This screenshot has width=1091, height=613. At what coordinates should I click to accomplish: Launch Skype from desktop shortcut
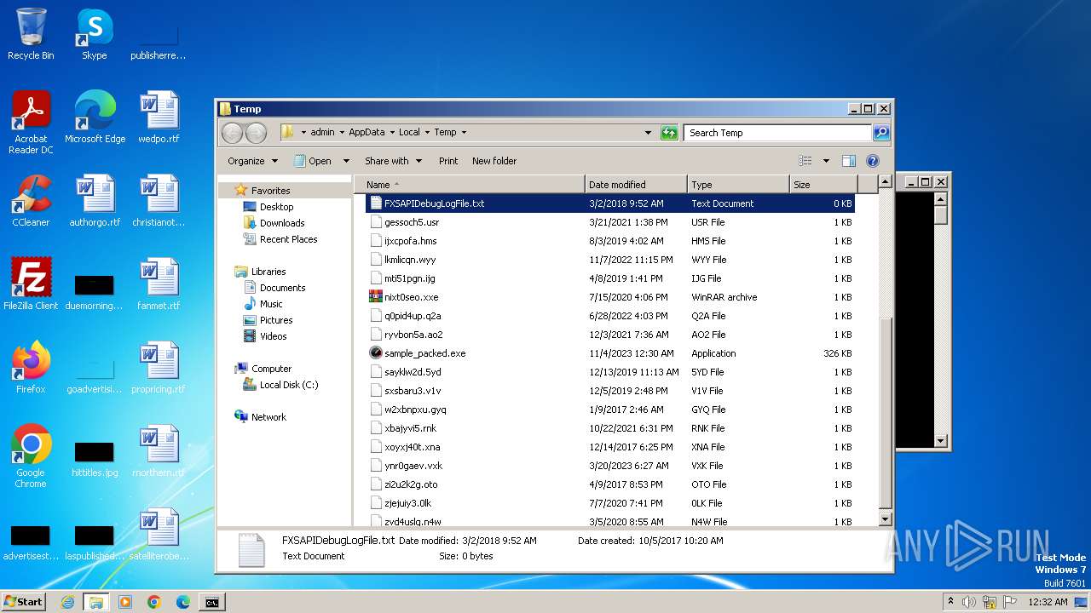pos(94,34)
